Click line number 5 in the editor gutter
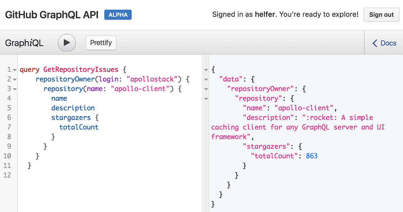 point(8,108)
